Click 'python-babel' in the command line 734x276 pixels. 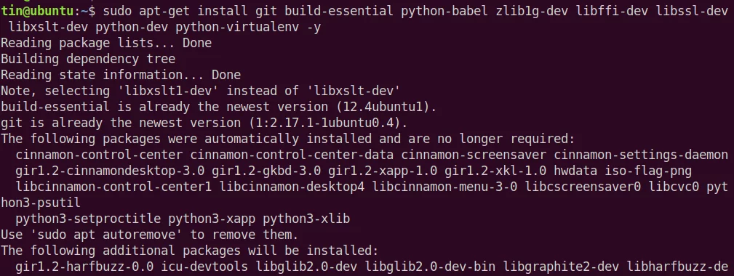pos(444,12)
